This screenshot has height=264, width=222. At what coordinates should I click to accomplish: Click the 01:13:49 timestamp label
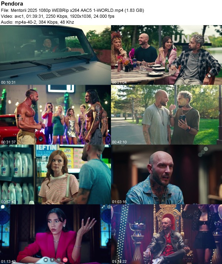pos(8,261)
